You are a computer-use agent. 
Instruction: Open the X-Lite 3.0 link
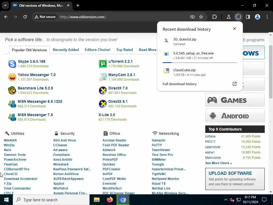pos(107,115)
